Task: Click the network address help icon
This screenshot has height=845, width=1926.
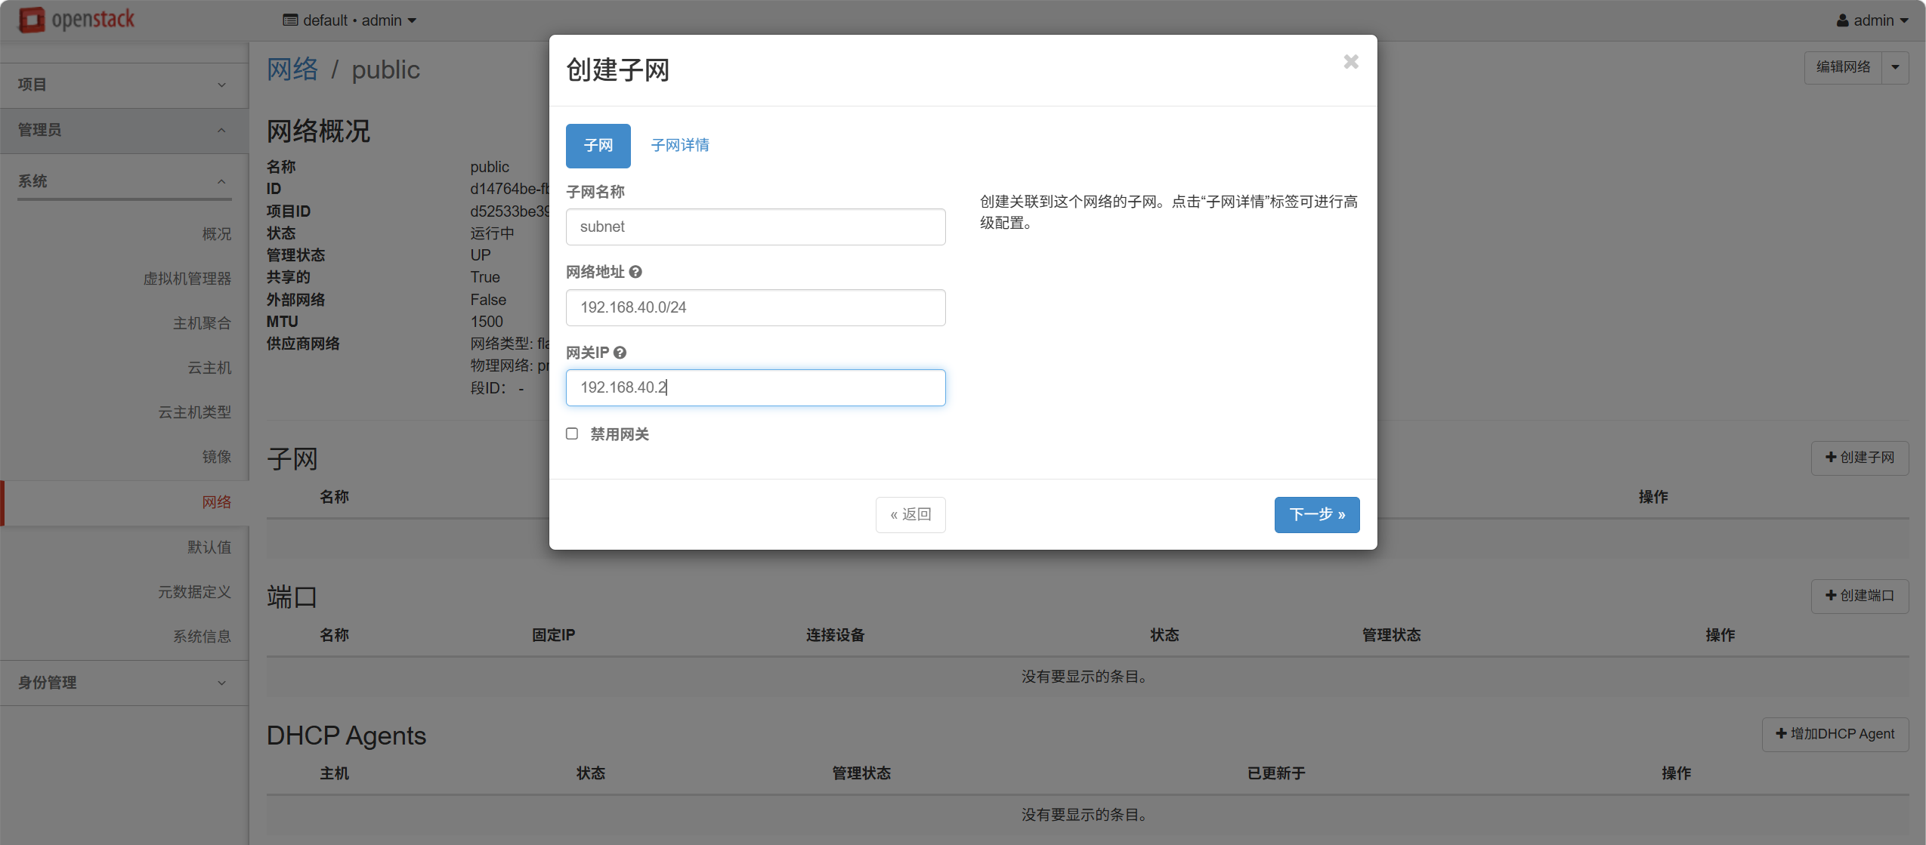Action: tap(635, 272)
